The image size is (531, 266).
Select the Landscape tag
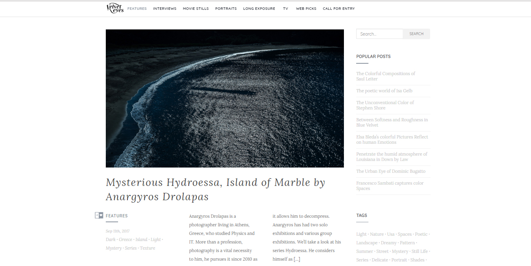click(367, 243)
